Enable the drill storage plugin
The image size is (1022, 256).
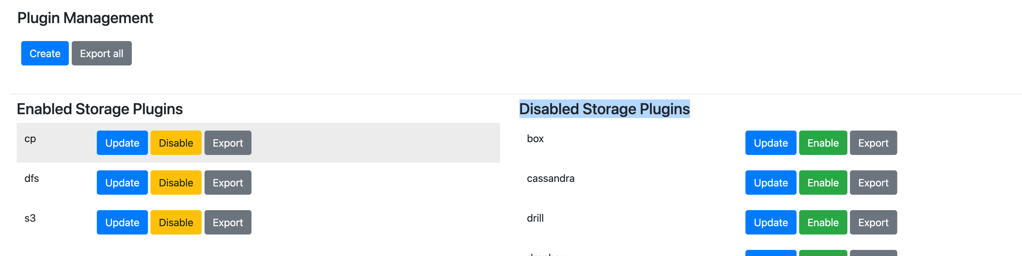click(823, 222)
